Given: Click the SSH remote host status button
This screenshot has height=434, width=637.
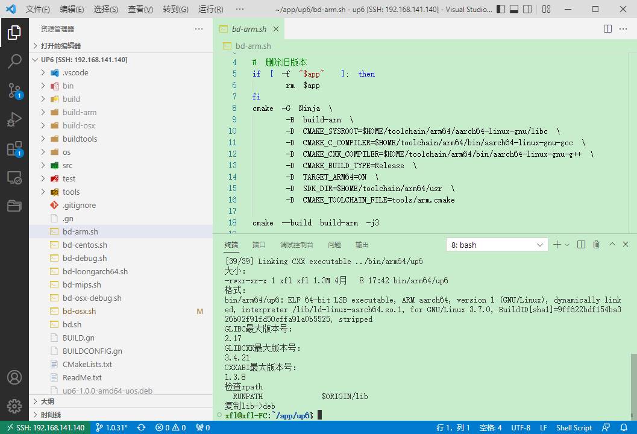Looking at the screenshot, I should click(45, 427).
